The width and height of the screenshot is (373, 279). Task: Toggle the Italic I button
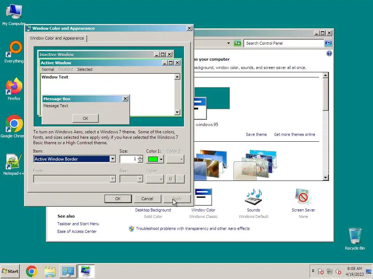(180, 179)
